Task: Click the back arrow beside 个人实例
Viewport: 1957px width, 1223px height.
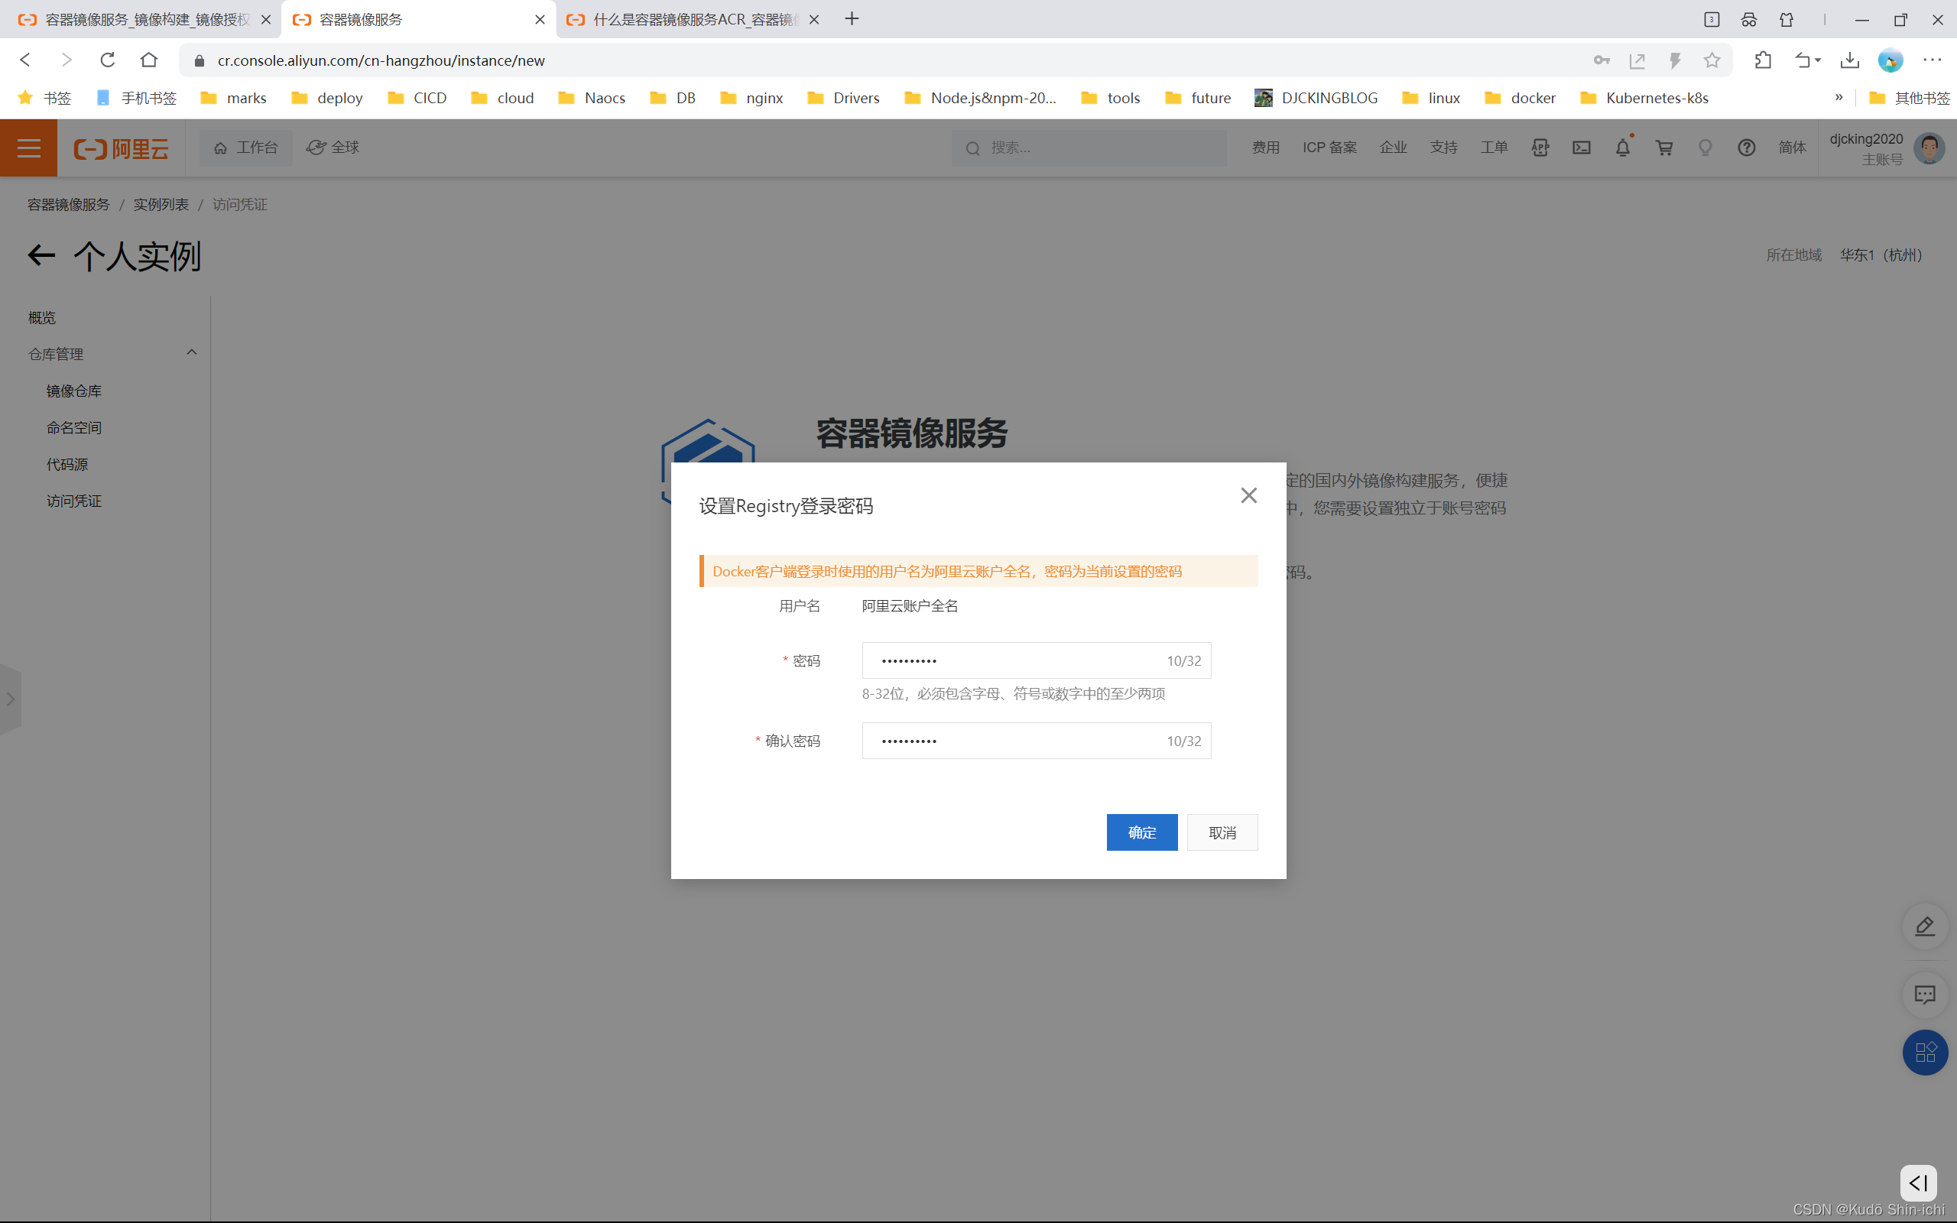Action: point(41,255)
